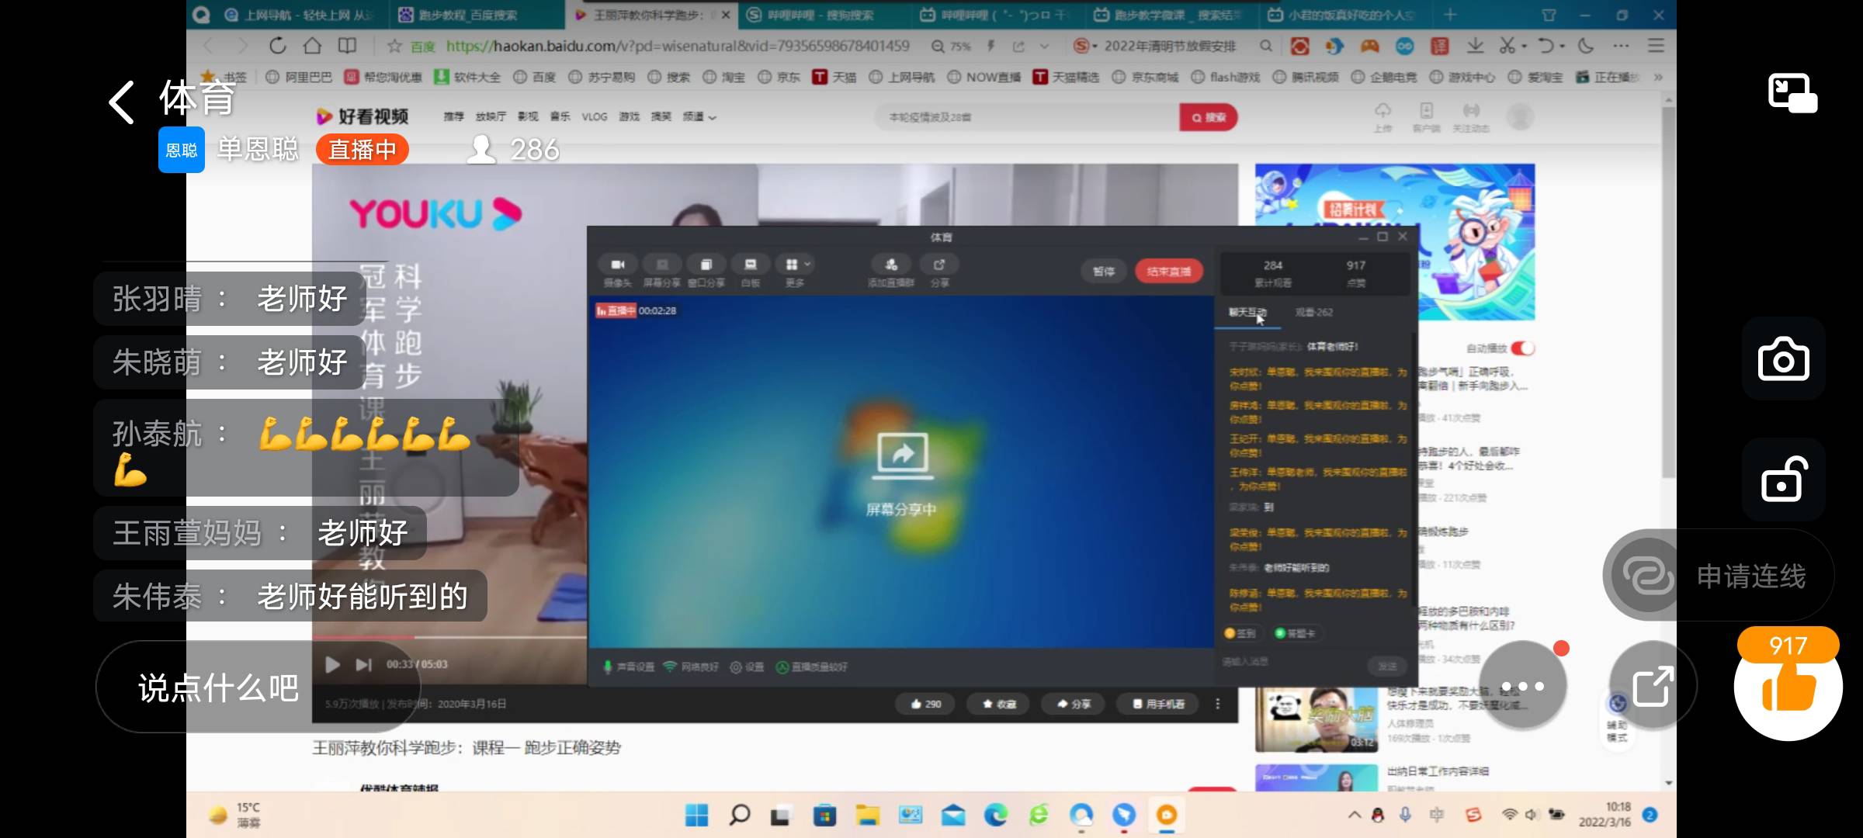
Task: Open the live stream 设置 gear icon
Action: point(736,666)
